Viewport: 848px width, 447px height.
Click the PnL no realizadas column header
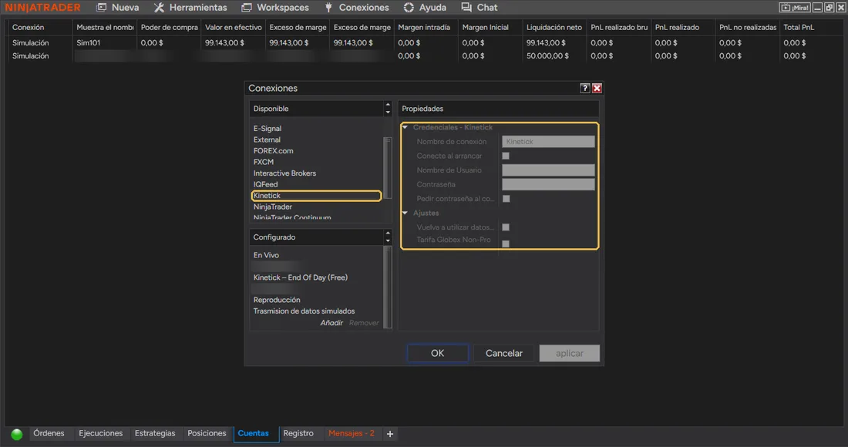pos(747,28)
